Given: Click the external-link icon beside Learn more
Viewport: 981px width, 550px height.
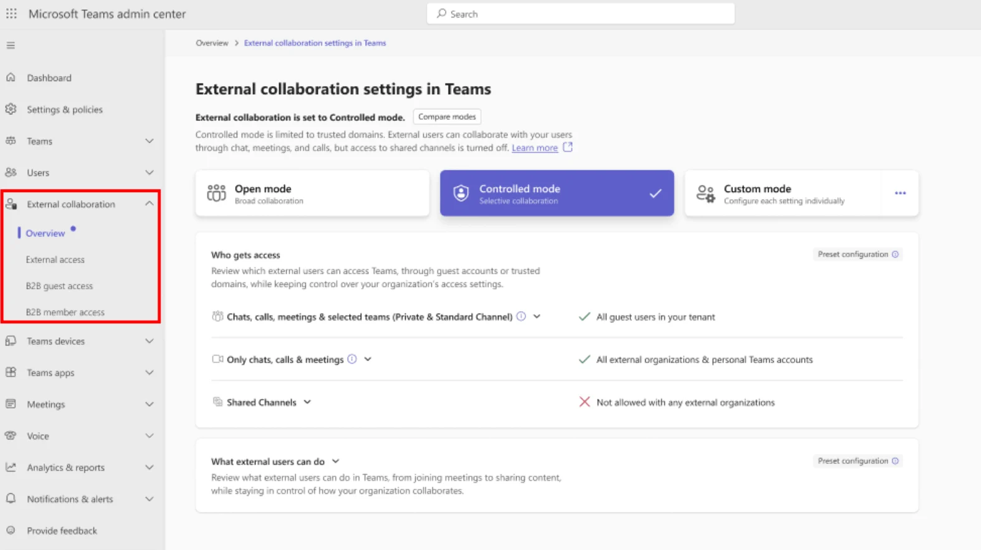Looking at the screenshot, I should coord(568,147).
